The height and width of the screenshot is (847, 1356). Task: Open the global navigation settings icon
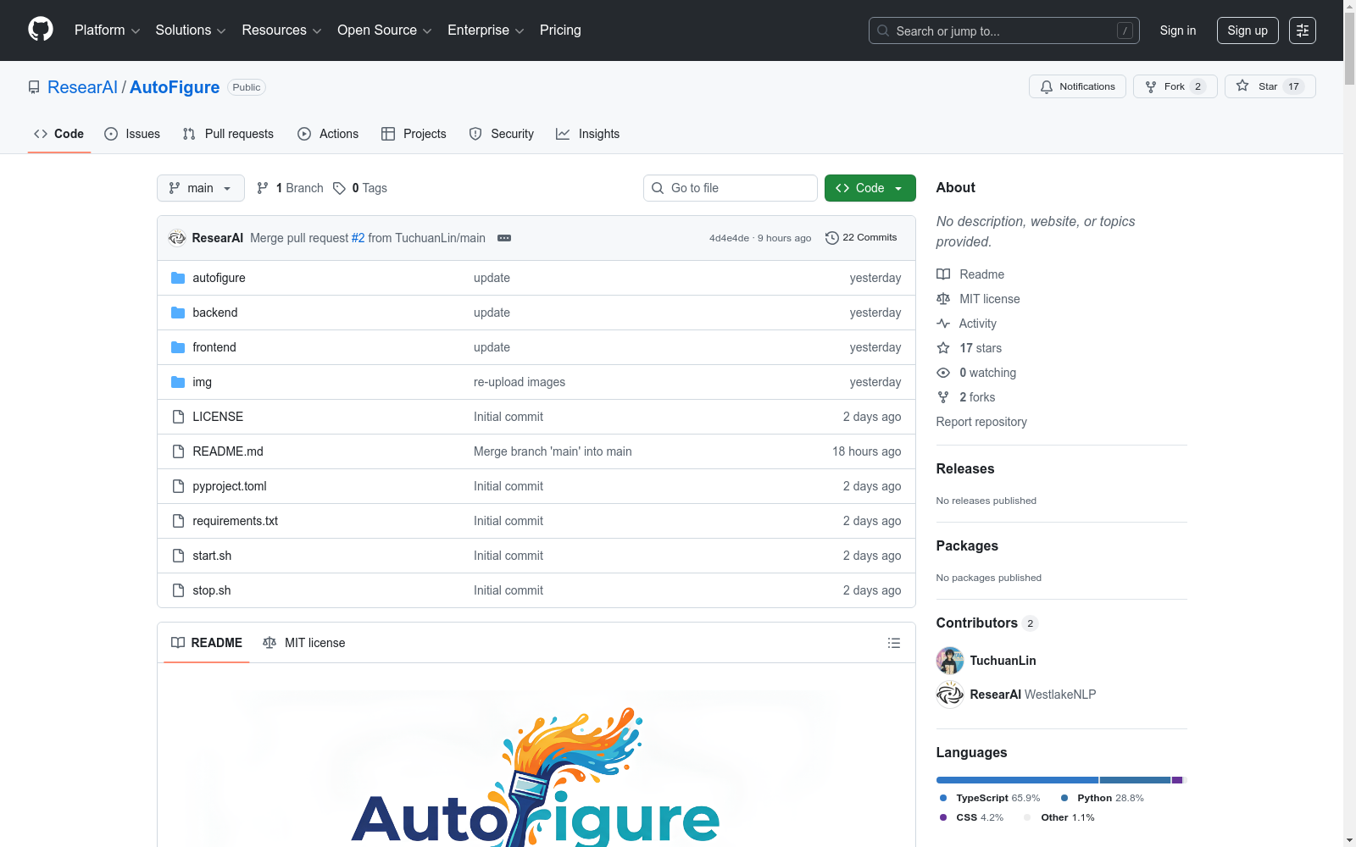[x=1303, y=30]
